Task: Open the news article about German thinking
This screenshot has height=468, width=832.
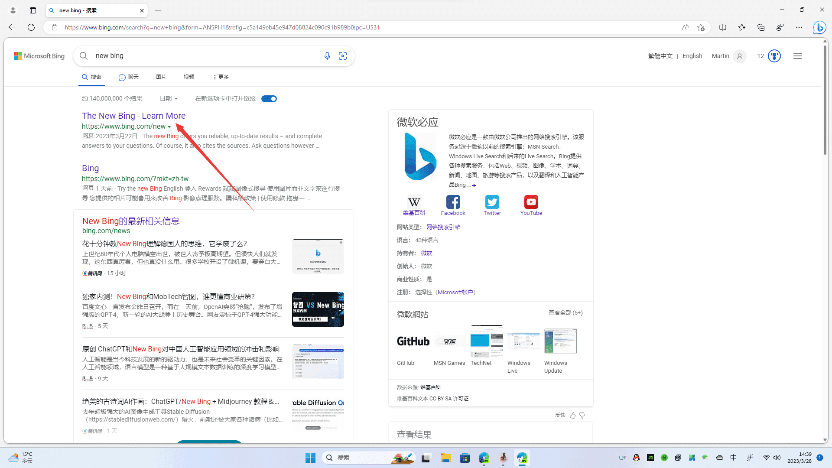Action: (x=165, y=244)
